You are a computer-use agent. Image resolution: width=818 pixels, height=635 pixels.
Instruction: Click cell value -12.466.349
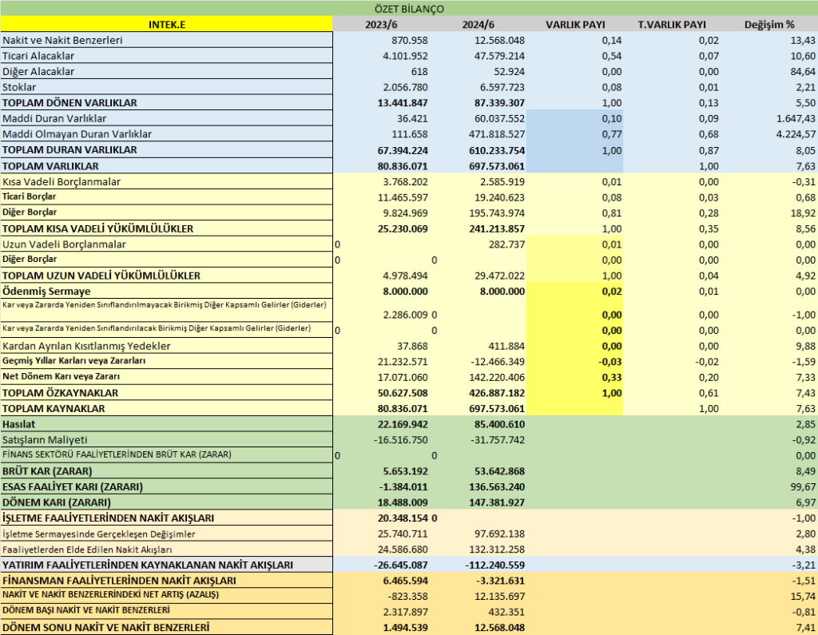[x=498, y=362]
